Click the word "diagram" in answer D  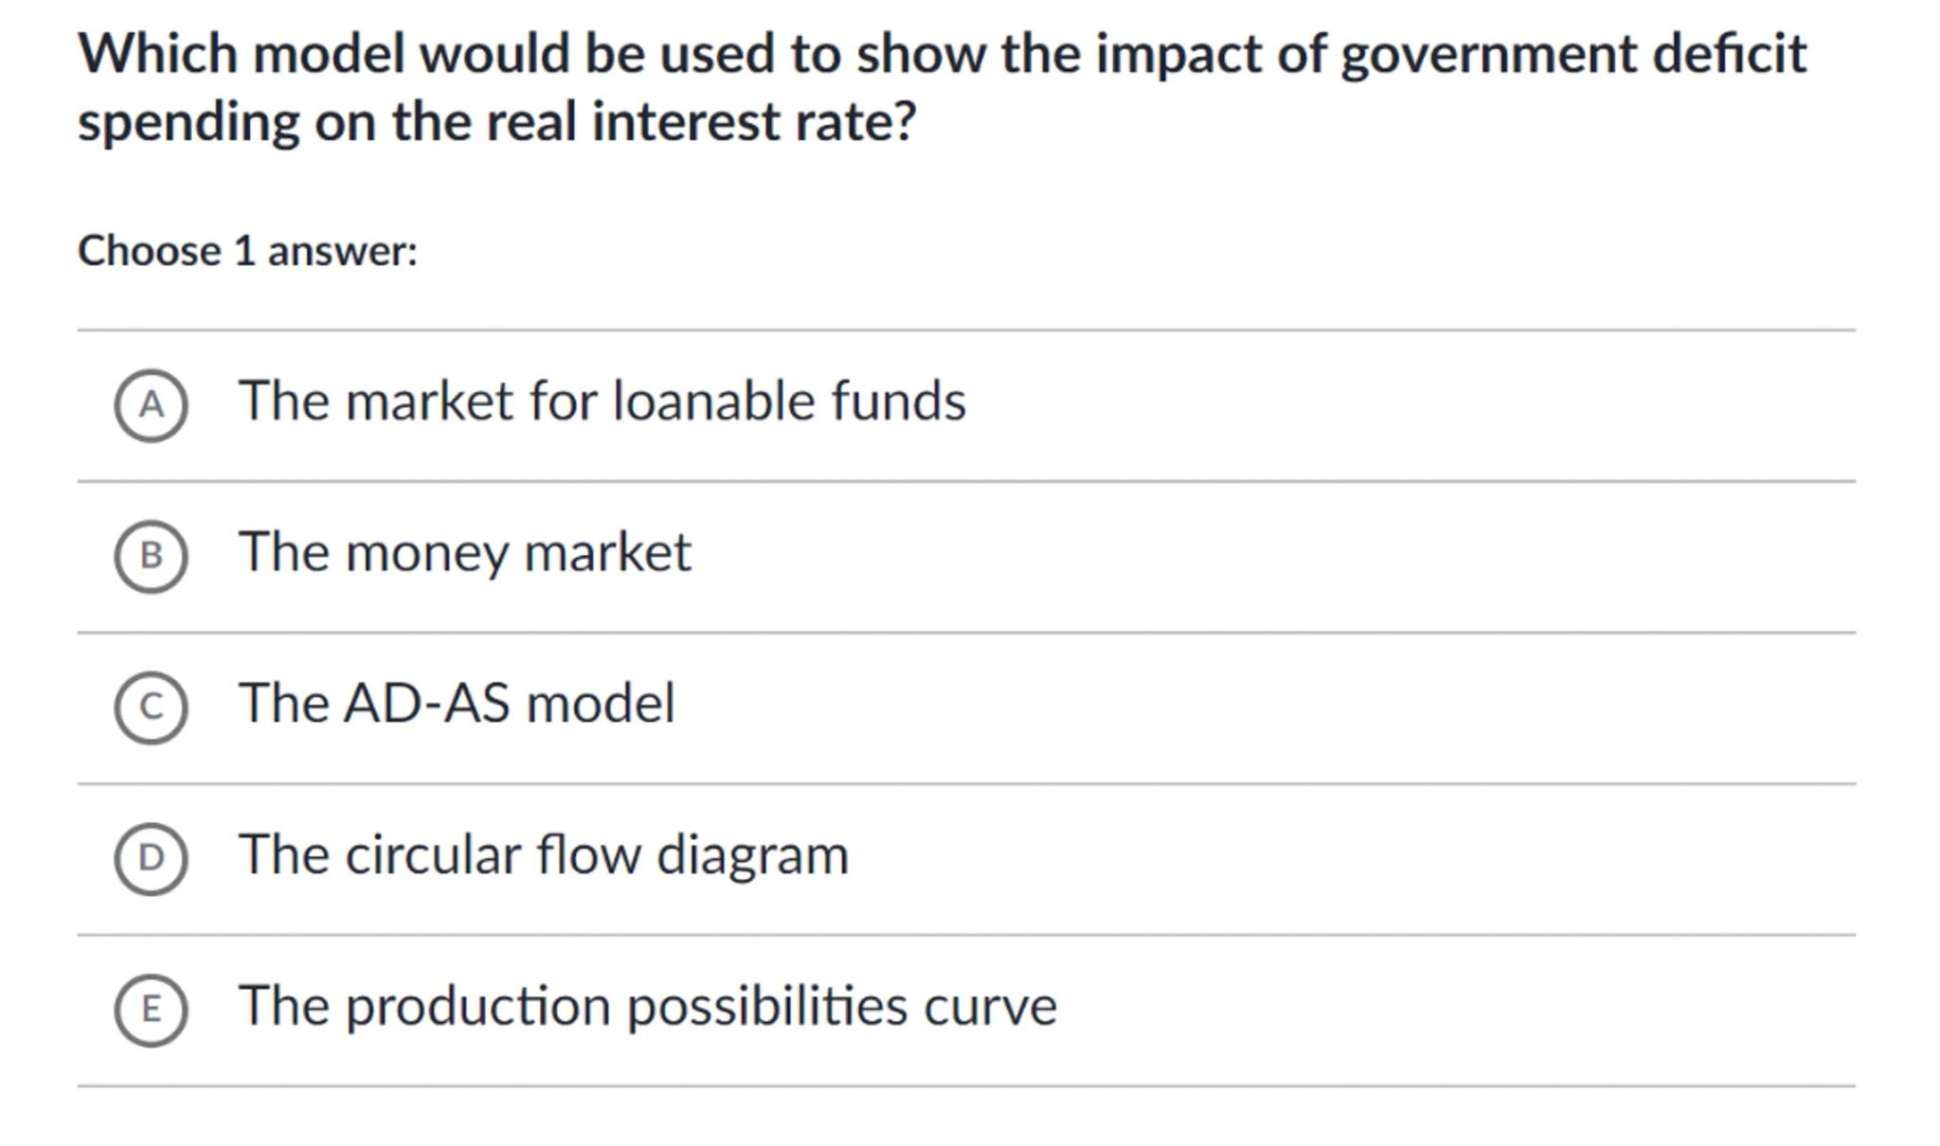(x=752, y=855)
